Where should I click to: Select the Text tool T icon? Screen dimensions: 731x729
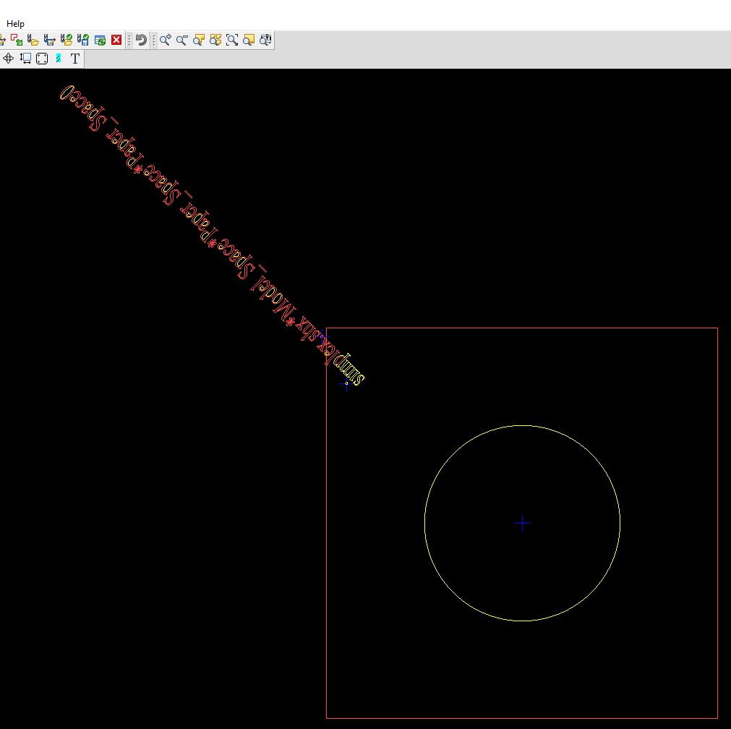click(x=75, y=59)
